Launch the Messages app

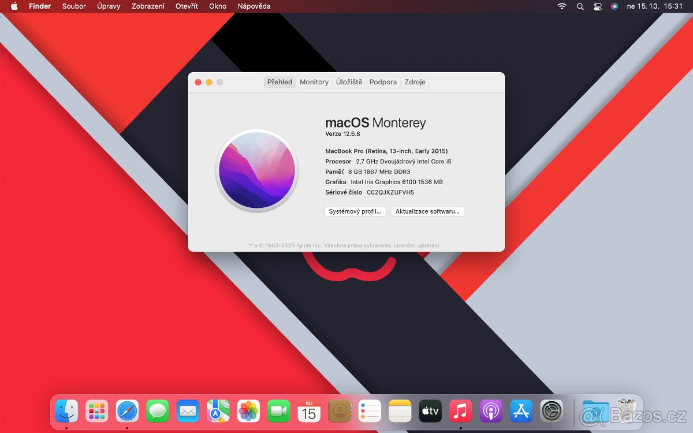157,411
